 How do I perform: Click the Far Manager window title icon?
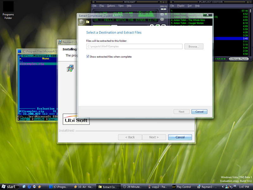(20, 51)
